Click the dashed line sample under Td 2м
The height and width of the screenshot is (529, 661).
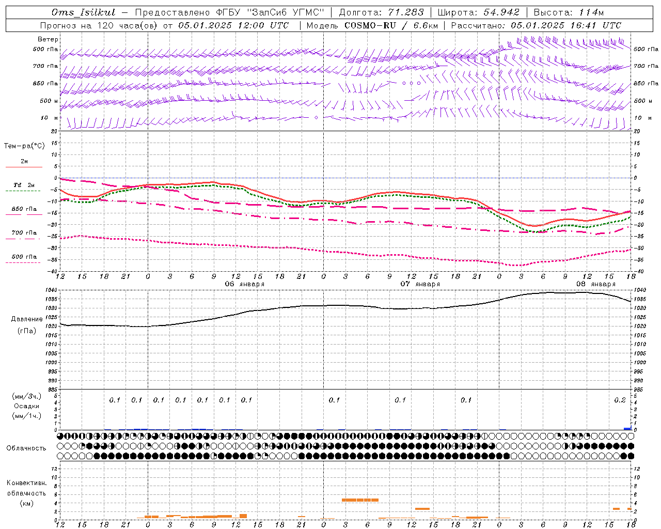[23, 191]
